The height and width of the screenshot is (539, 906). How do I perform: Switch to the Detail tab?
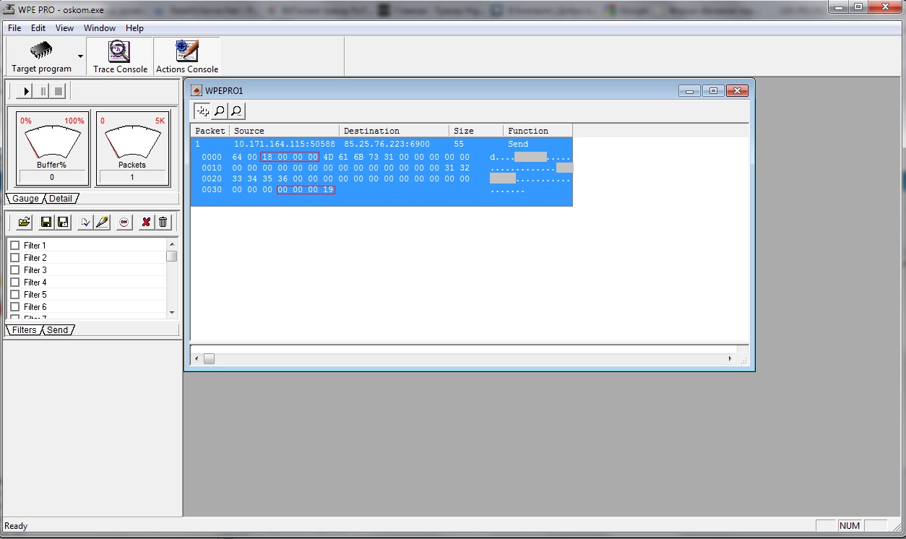[61, 199]
